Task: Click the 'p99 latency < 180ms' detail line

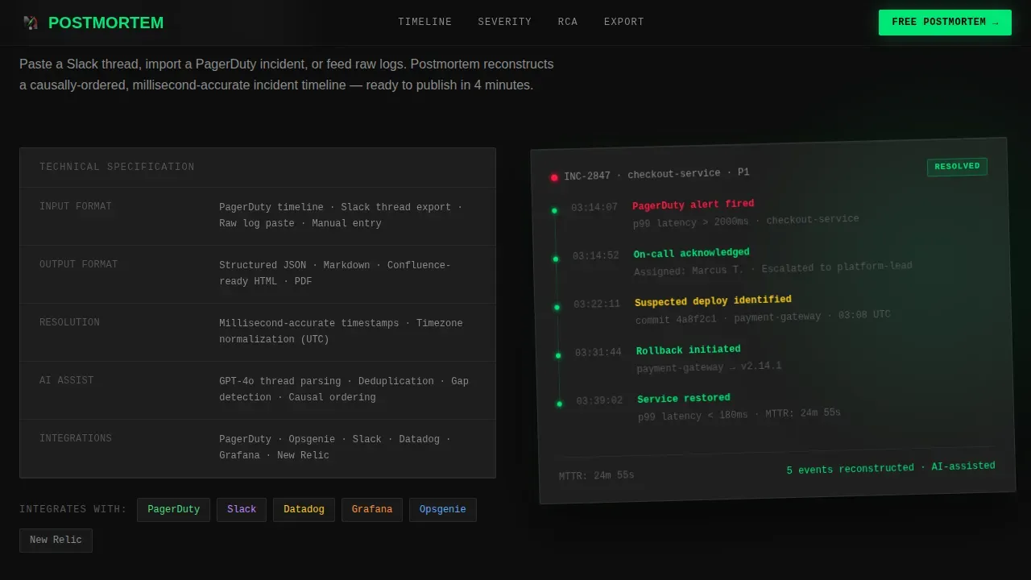Action: 739,414
